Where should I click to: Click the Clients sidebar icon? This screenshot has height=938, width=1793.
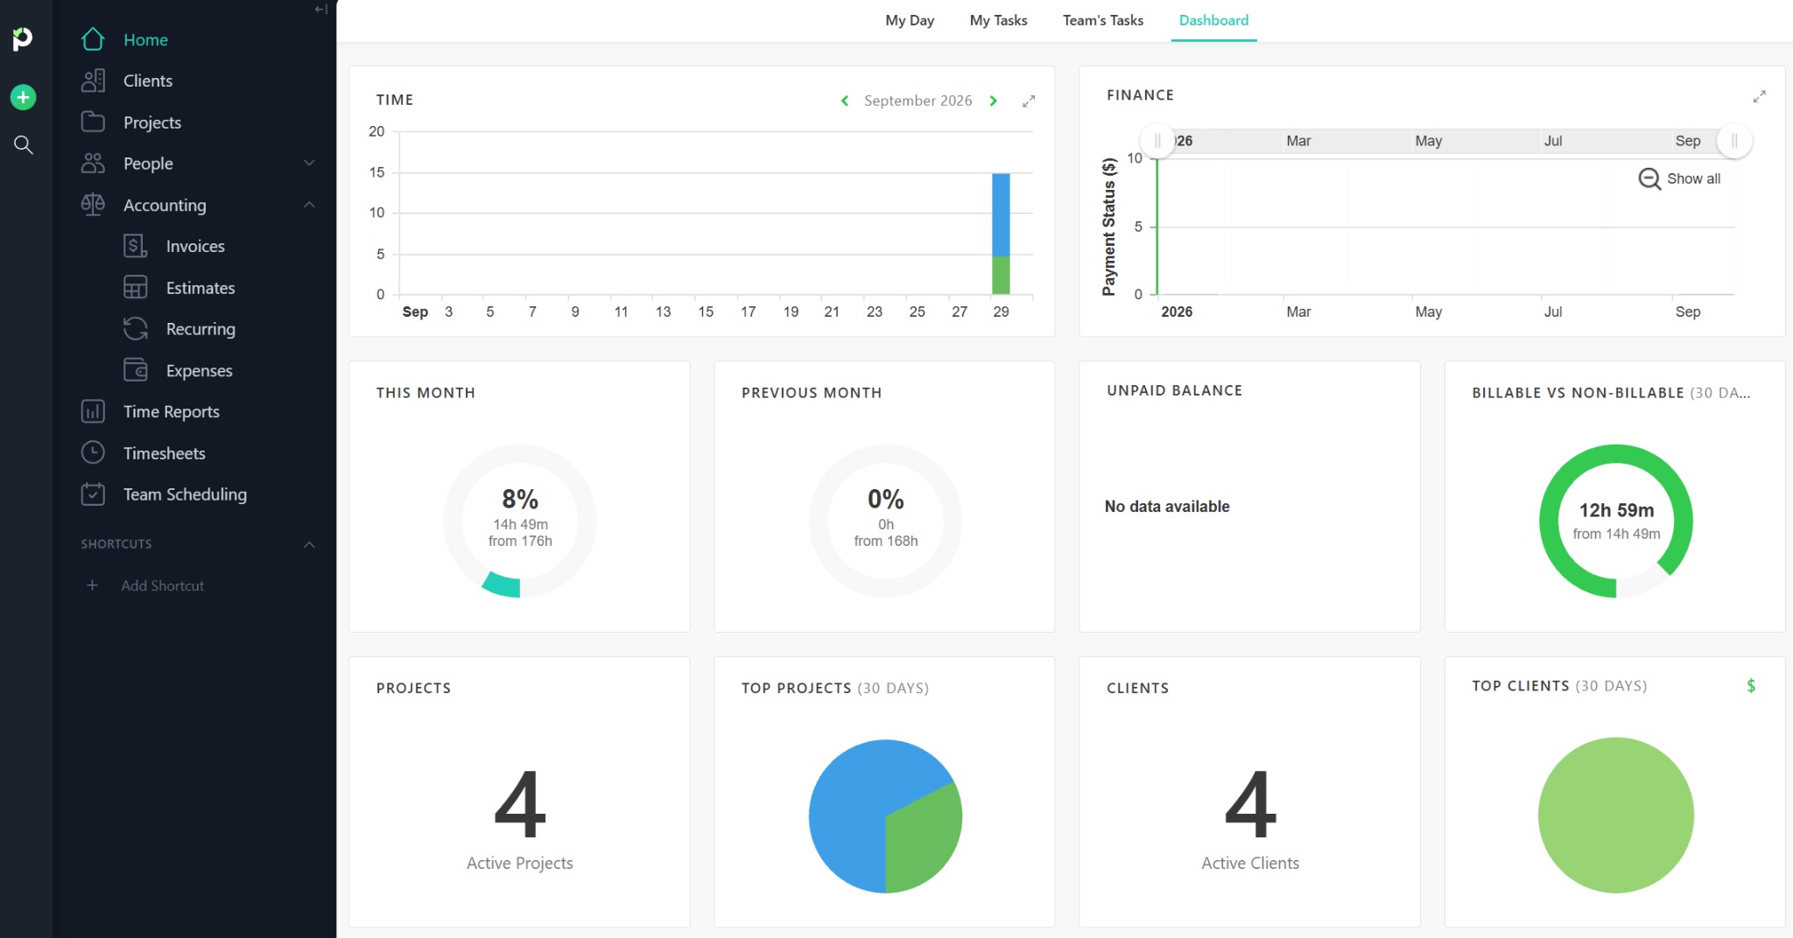[x=93, y=80]
